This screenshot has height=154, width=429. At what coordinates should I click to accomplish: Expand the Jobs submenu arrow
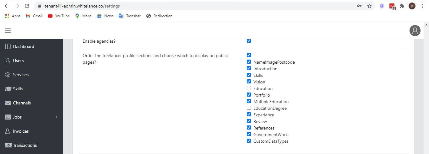(x=57, y=117)
